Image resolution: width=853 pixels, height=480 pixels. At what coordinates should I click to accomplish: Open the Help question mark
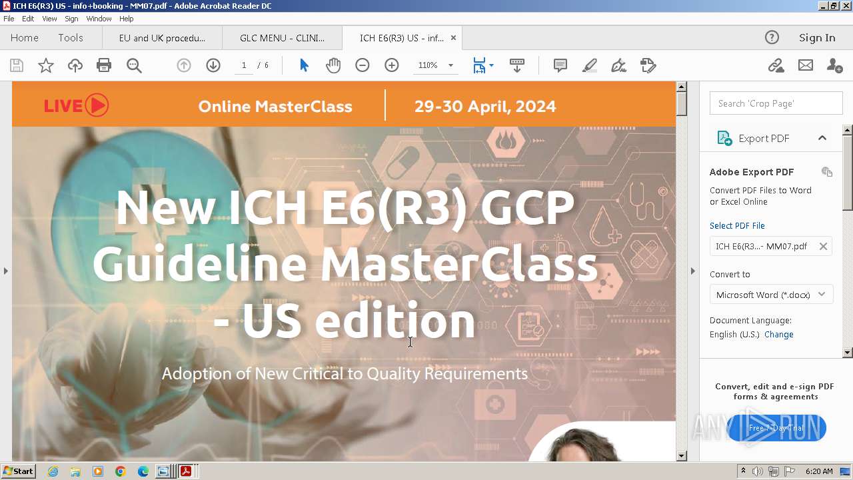tap(772, 38)
